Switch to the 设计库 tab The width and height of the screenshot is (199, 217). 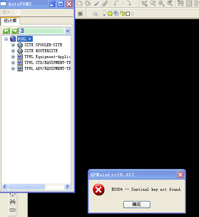[x=10, y=21]
